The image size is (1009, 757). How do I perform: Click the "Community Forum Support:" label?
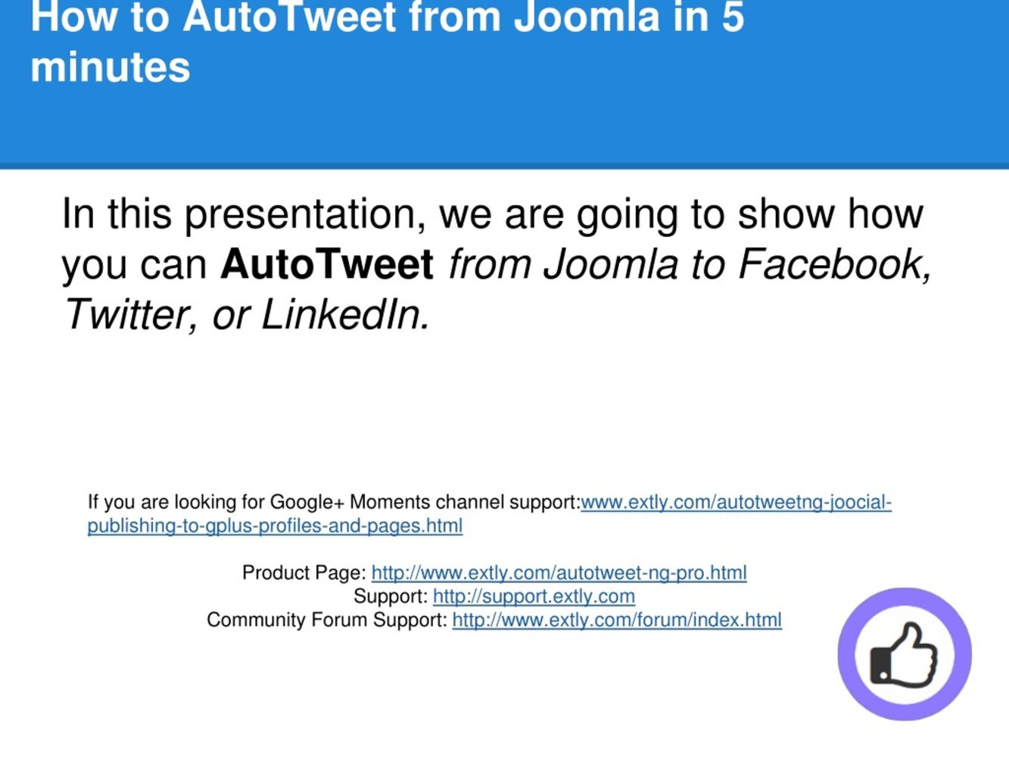(x=327, y=619)
